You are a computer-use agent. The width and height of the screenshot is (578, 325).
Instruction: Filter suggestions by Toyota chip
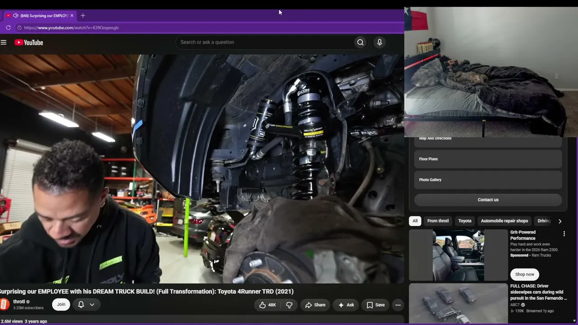pyautogui.click(x=465, y=221)
